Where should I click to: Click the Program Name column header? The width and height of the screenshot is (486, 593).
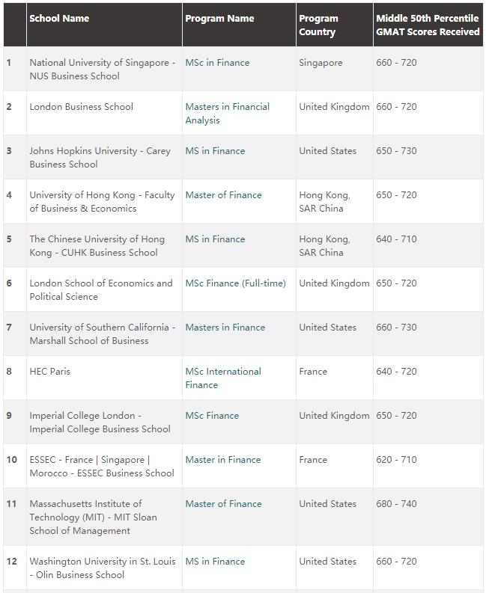click(x=219, y=19)
